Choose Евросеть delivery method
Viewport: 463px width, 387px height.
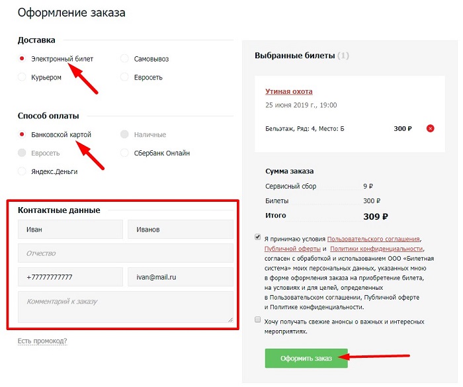tap(124, 77)
